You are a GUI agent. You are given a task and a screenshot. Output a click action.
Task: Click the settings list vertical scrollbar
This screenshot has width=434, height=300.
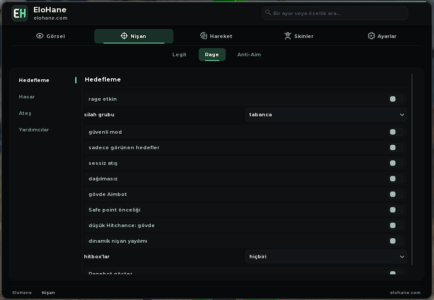[x=412, y=169]
